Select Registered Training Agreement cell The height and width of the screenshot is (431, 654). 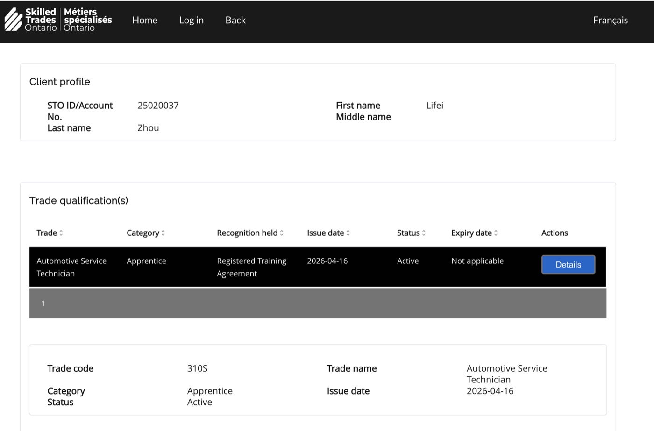[x=252, y=267]
